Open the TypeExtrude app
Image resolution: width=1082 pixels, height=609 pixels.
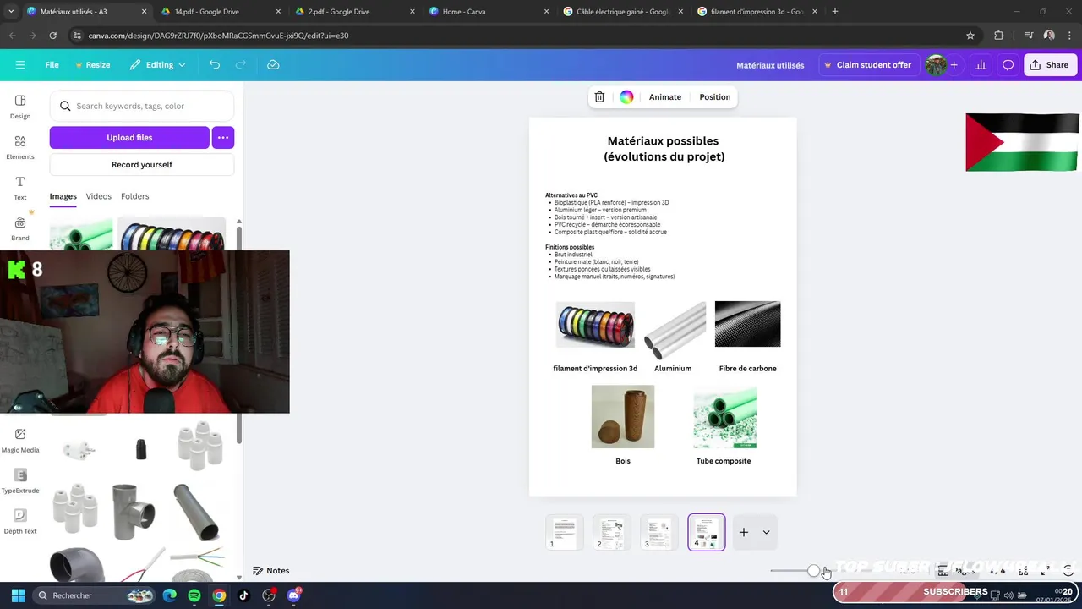pyautogui.click(x=20, y=481)
